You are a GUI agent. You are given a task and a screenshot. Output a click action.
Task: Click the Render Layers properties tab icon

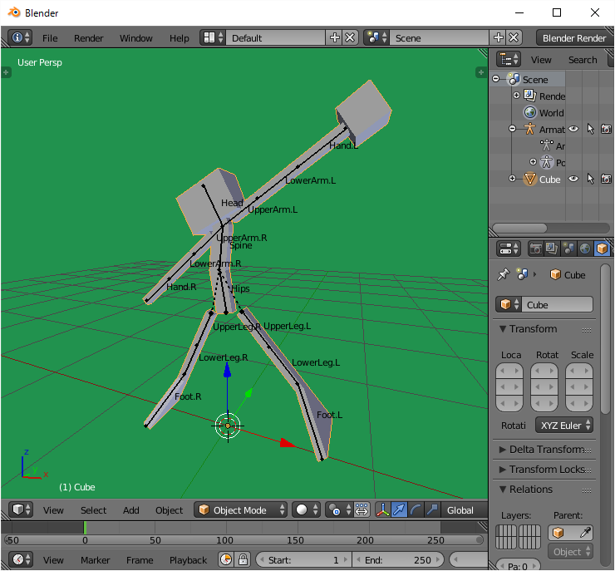(x=553, y=249)
